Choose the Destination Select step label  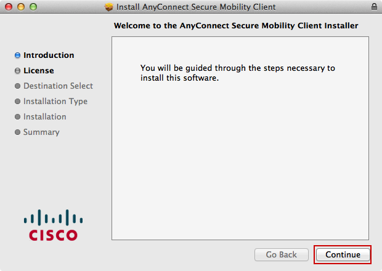coord(58,86)
